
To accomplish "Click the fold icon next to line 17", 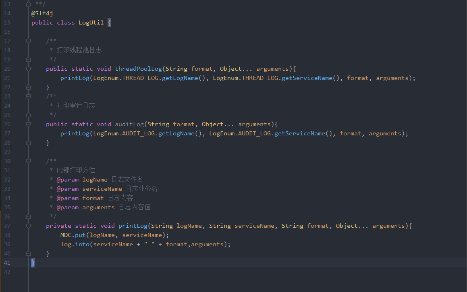I will tap(28, 41).
